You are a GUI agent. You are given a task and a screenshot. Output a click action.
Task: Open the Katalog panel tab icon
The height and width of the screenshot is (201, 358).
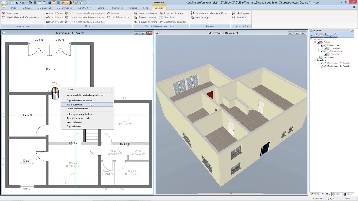[x=312, y=194]
